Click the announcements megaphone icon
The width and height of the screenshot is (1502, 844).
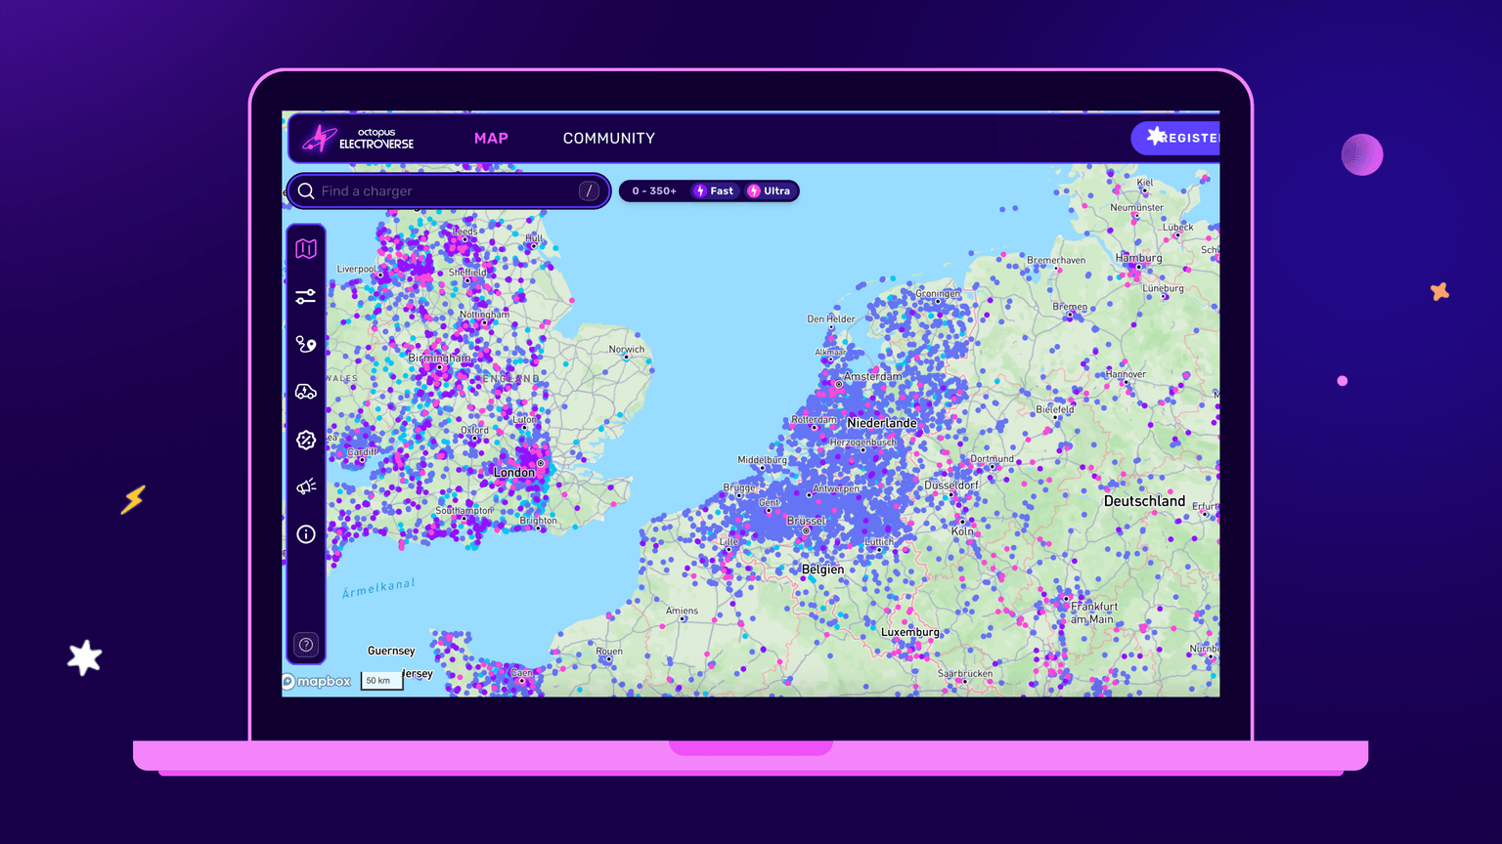tap(306, 485)
